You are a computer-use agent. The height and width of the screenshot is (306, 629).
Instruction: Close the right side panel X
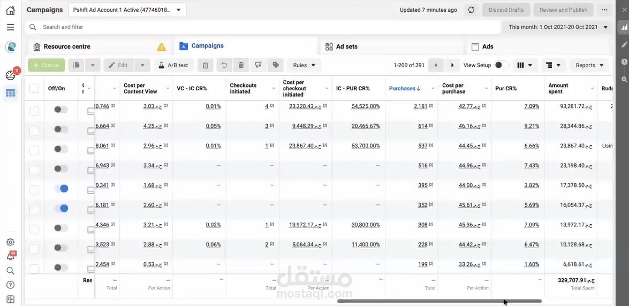point(624,10)
